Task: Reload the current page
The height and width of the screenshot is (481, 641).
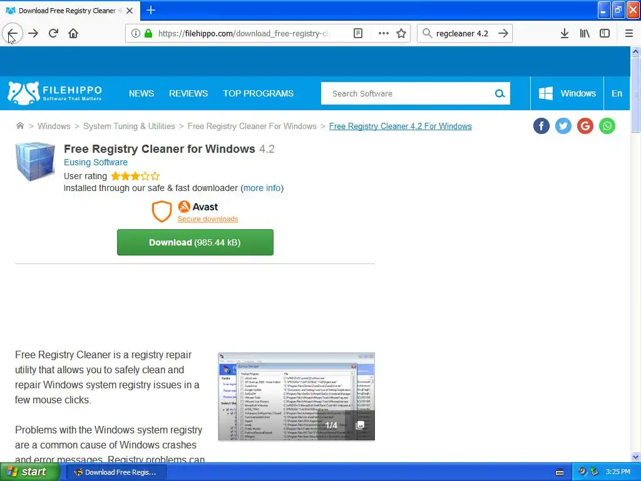Action: (x=54, y=34)
